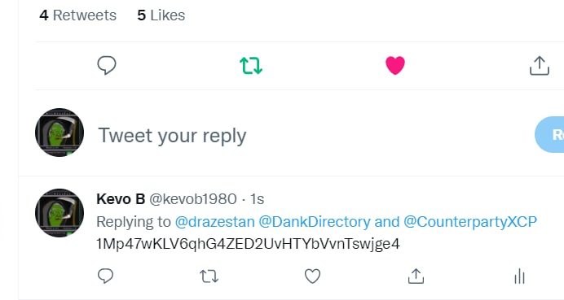Open Kevo B display name profile
Screen dimensions: 564x300
point(121,199)
